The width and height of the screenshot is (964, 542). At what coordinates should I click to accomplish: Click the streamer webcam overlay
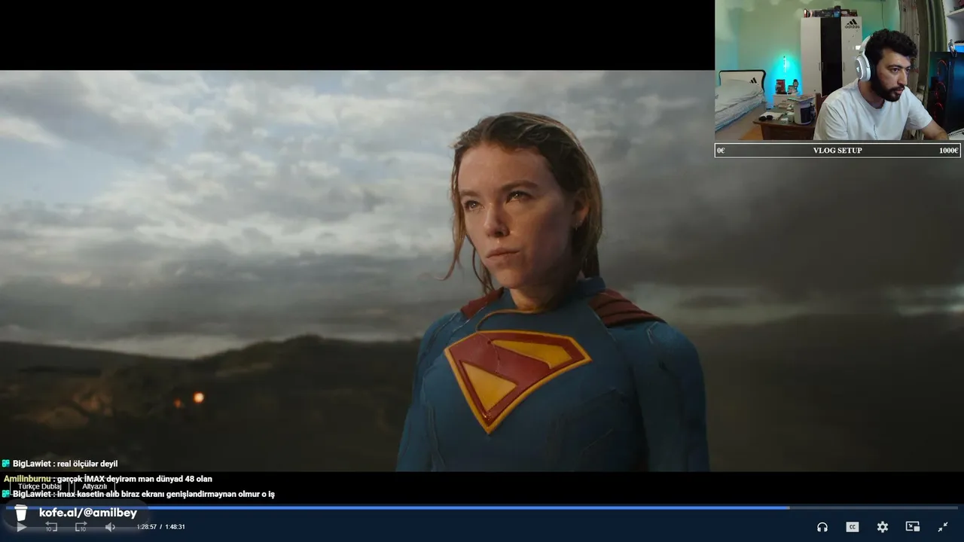click(839, 70)
